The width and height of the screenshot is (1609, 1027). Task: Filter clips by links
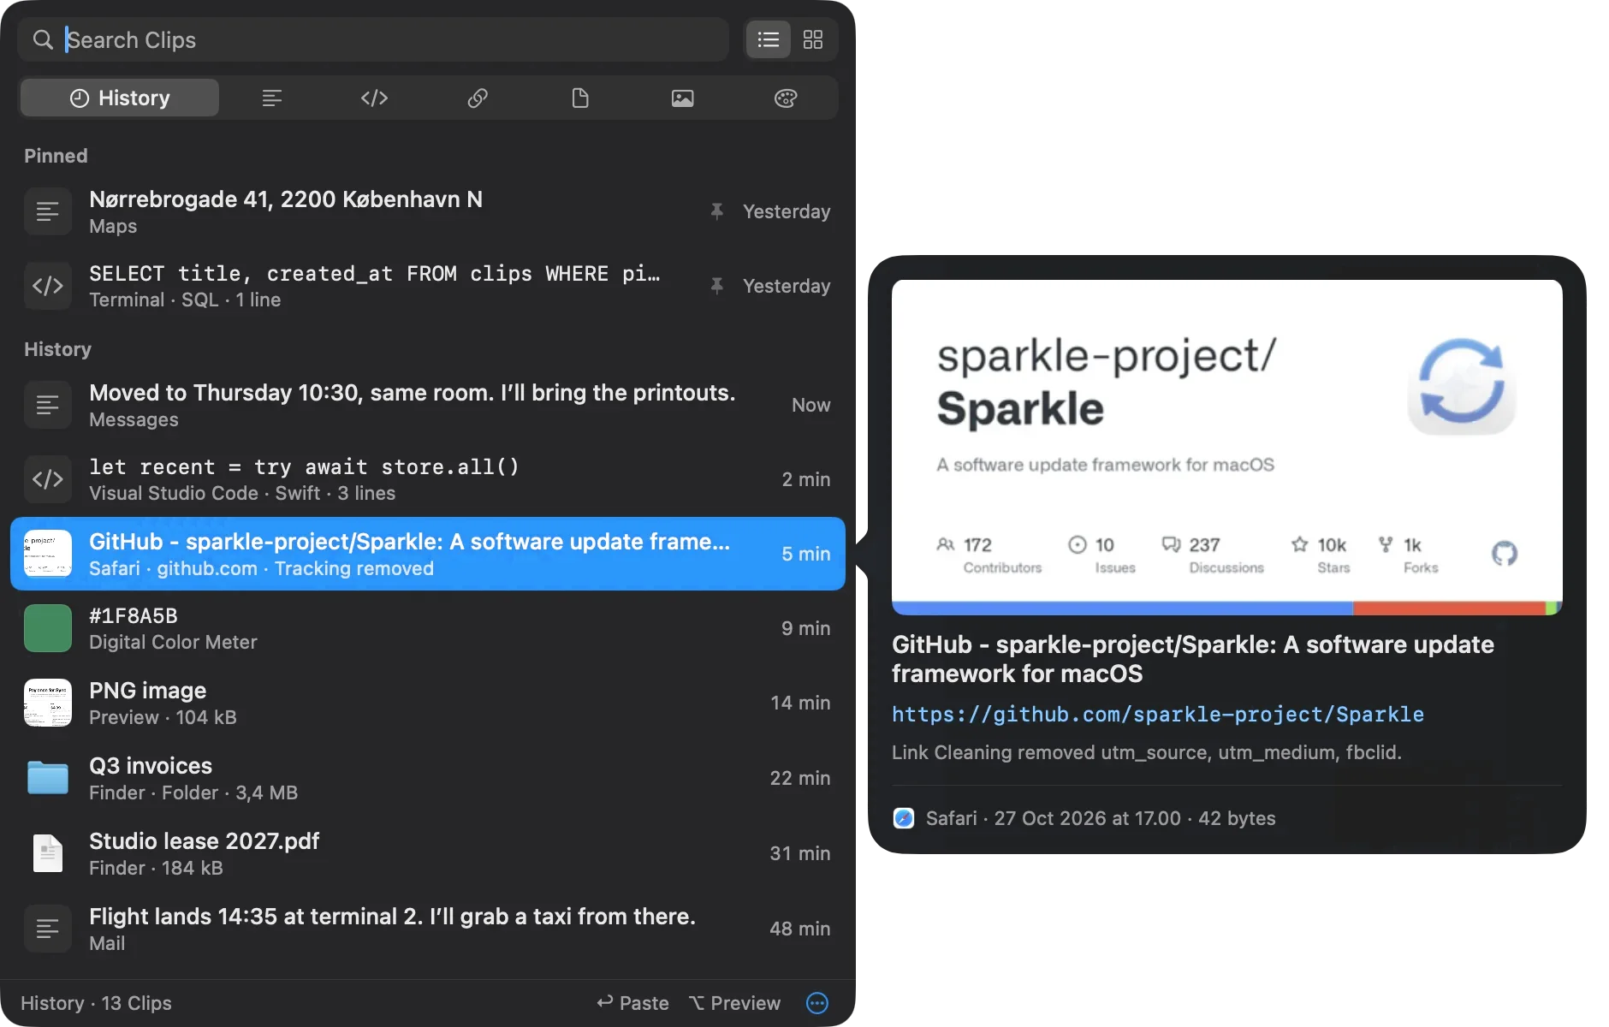coord(478,98)
